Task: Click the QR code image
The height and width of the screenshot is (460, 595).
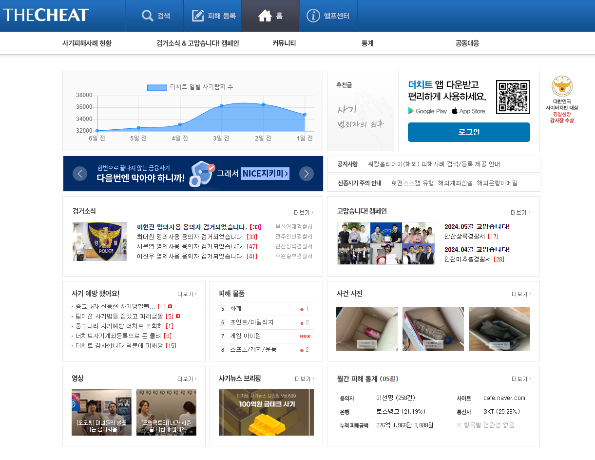Action: tap(513, 97)
